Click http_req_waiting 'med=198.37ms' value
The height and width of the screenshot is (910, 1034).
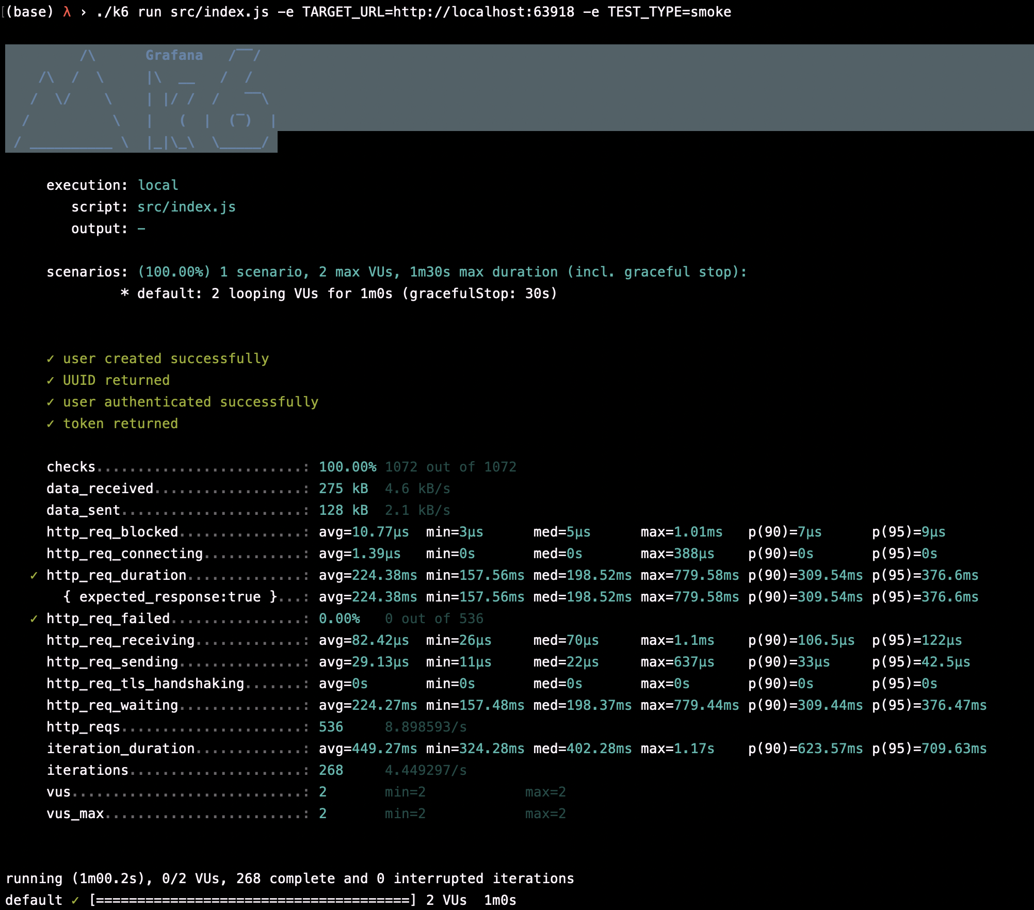(583, 705)
